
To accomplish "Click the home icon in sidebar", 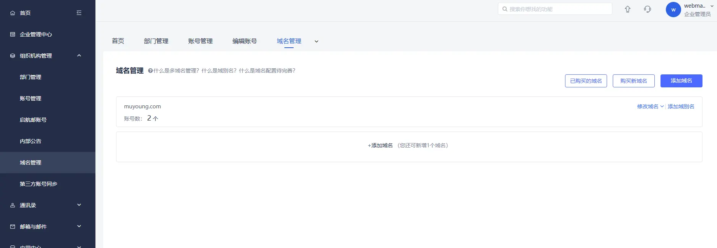I will point(13,13).
